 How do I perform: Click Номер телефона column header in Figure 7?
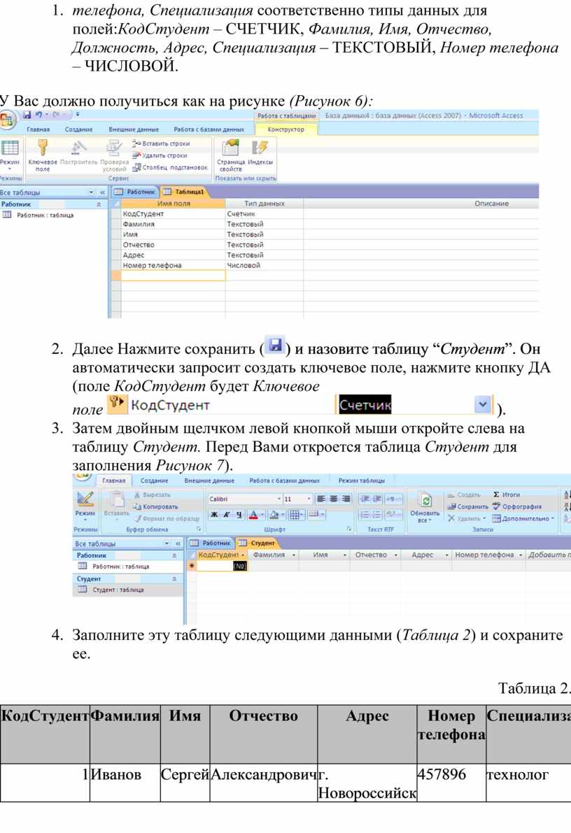[488, 555]
